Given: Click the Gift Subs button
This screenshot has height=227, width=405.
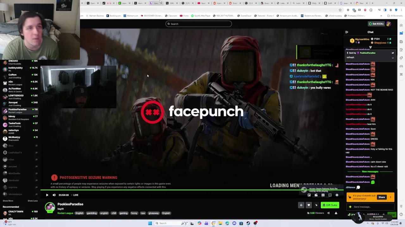Looking at the screenshot, I should coord(330,205).
